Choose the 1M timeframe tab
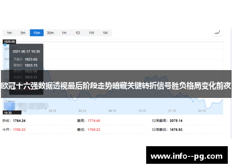The image size is (232, 168). pos(105,33)
